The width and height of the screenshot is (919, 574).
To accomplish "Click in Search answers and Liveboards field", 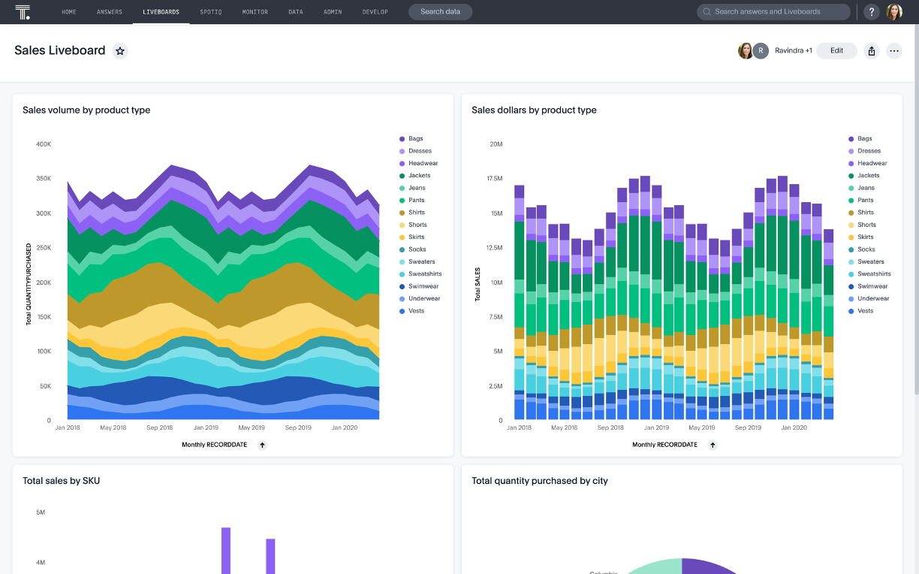I will (x=773, y=12).
